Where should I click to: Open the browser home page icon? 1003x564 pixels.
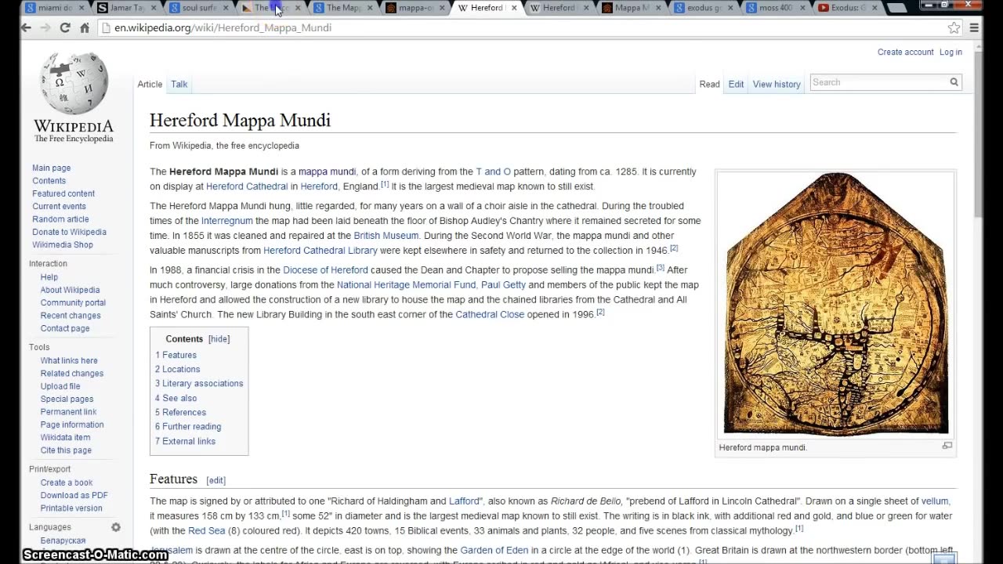[85, 27]
